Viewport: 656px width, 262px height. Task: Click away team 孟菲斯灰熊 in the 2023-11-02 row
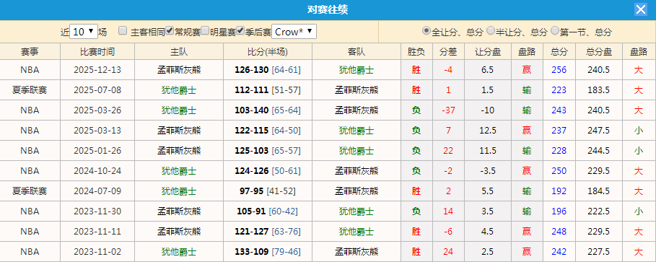[357, 252]
